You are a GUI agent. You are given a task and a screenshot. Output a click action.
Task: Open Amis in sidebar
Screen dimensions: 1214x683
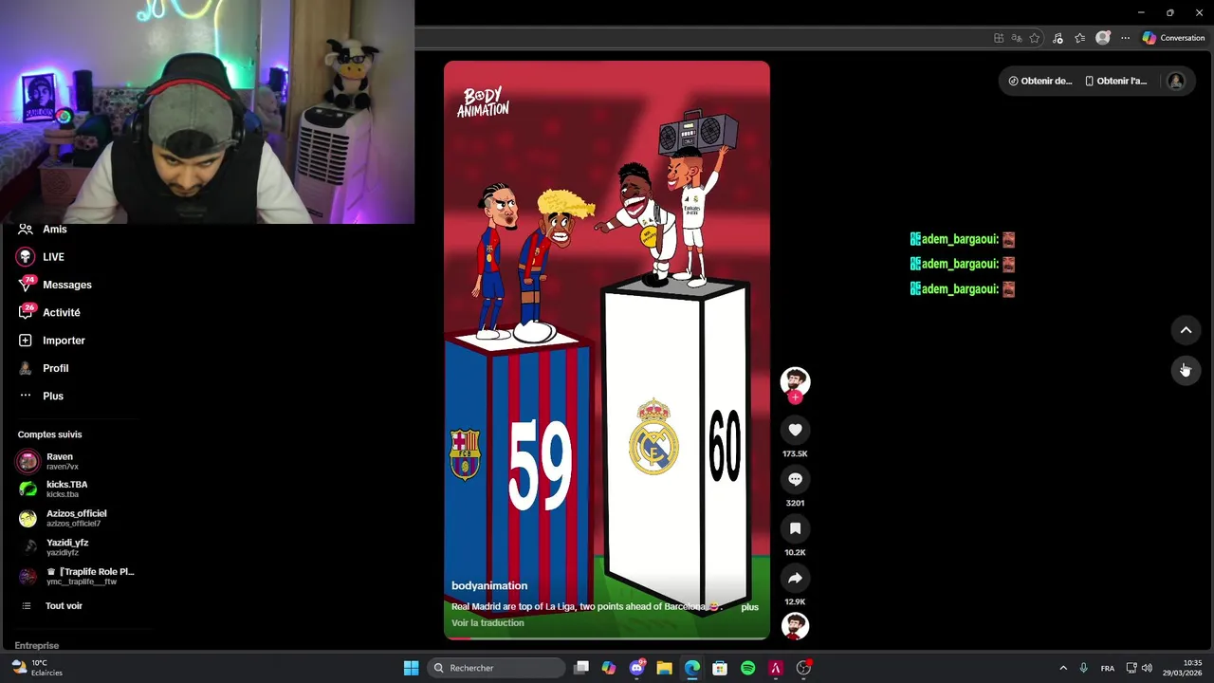point(55,229)
